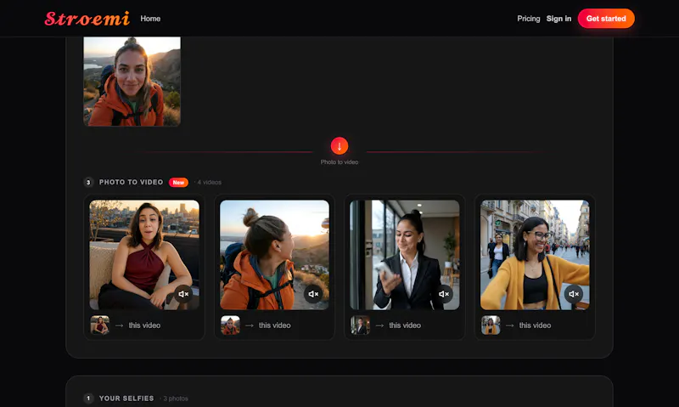Screen dimensions: 679x407
Task: Click "this video" text under the office video
Action: coord(405,325)
